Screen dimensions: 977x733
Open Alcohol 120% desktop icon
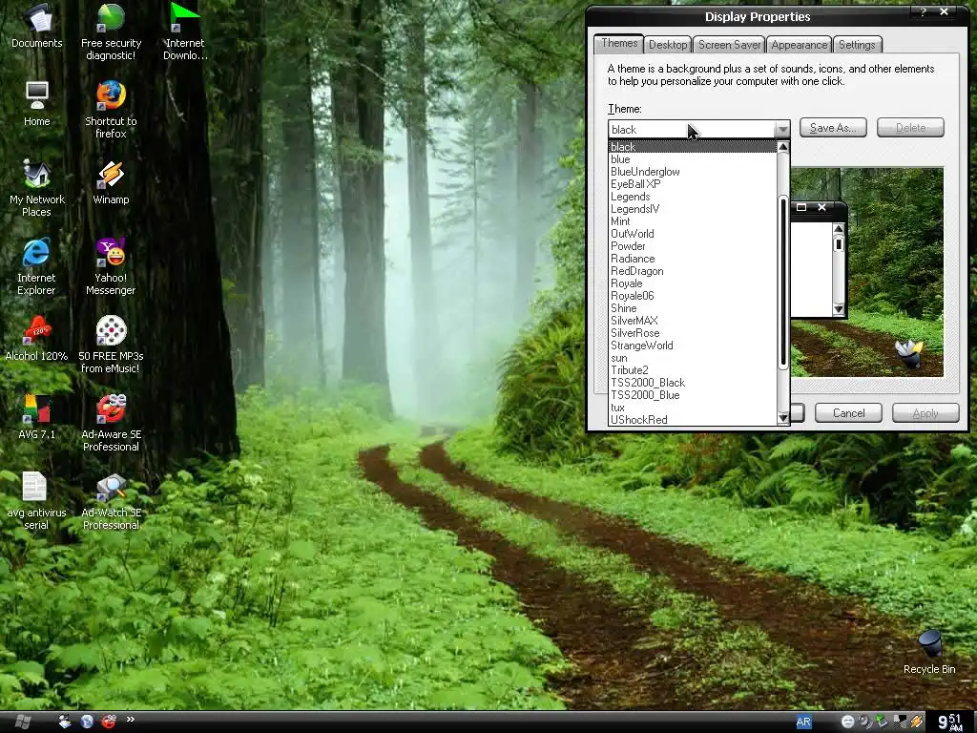click(37, 339)
